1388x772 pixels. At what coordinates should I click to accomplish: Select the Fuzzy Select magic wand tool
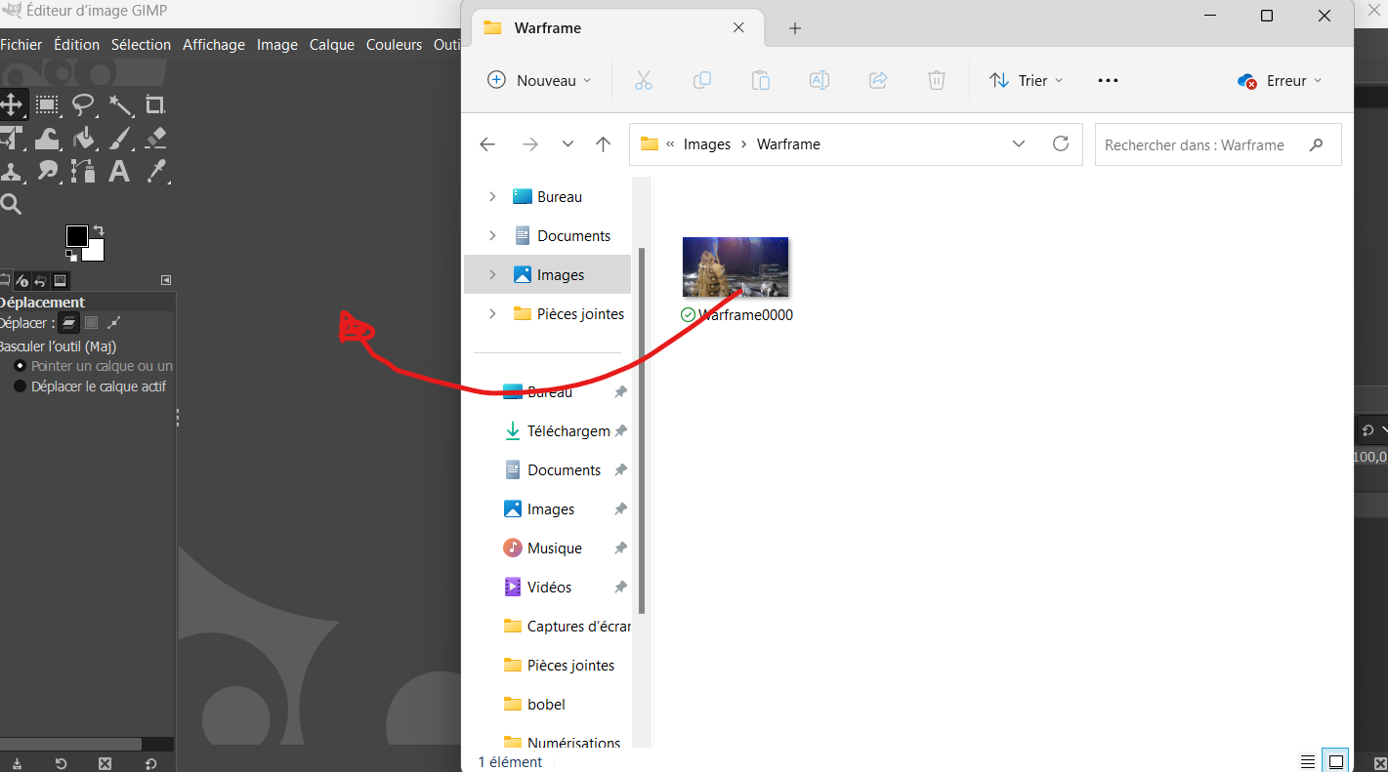[x=120, y=104]
